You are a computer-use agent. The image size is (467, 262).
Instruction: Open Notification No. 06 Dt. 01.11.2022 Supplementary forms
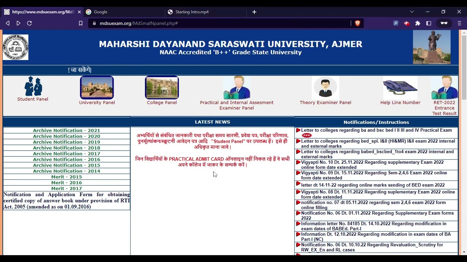pyautogui.click(x=377, y=215)
